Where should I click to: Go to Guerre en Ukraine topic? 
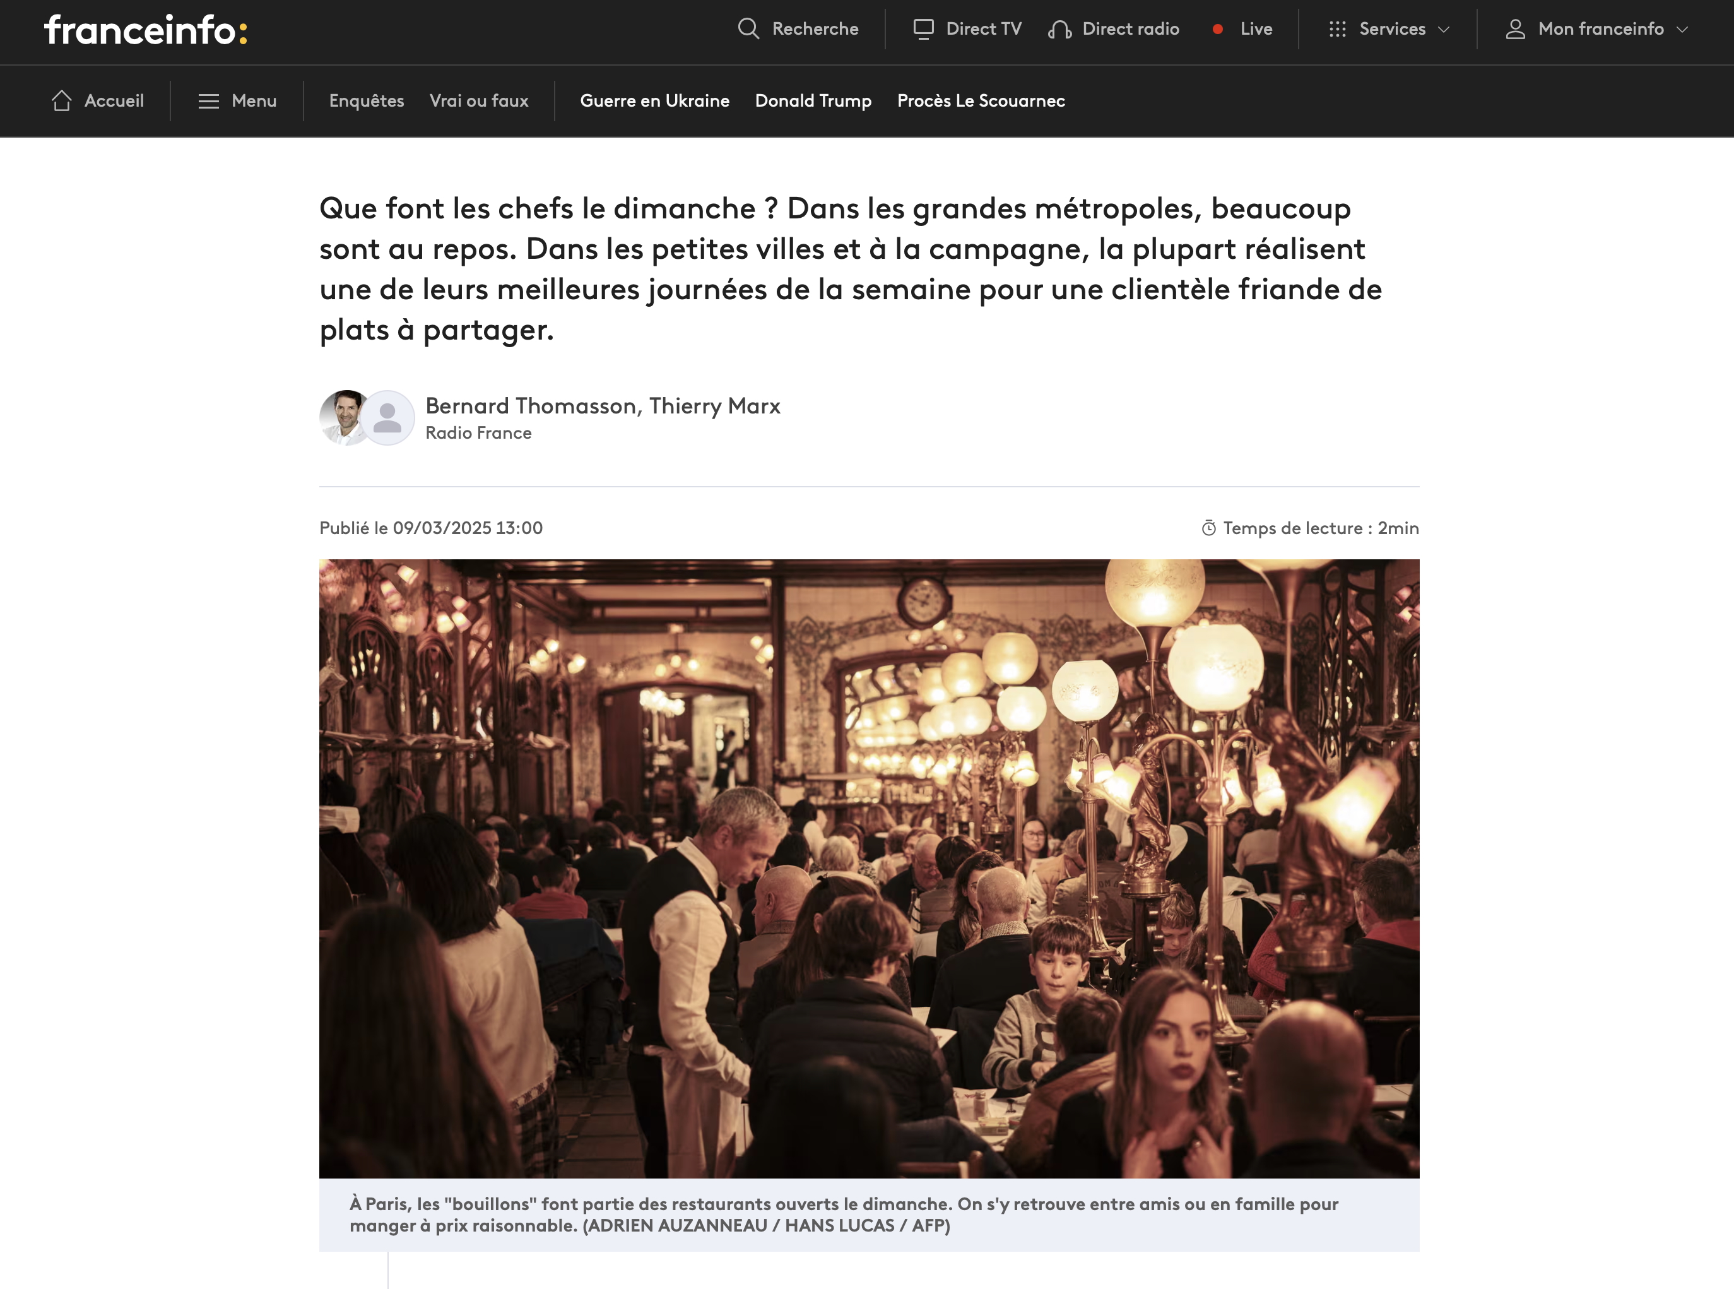[x=654, y=100]
